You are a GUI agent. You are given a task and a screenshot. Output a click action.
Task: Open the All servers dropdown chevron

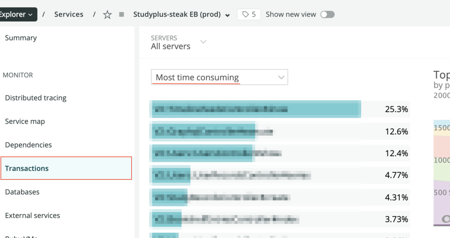point(203,42)
